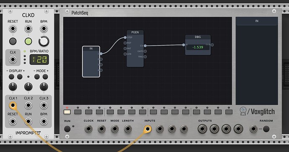Screen dimensions: 289x152
Task: Click the fourth INPUTS jack on PatchSeq
Action: pos(184,129)
